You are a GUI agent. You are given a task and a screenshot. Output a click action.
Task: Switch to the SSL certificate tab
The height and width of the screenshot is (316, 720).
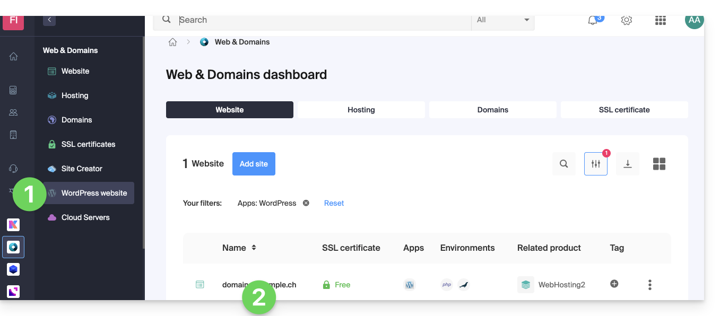coord(624,110)
